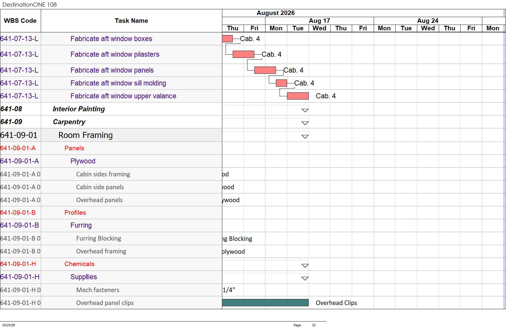
Task: Click the Wed day header under Aug 17
Action: (x=319, y=28)
